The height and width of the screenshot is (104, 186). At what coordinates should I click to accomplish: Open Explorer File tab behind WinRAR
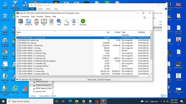pyautogui.click(x=33, y=9)
